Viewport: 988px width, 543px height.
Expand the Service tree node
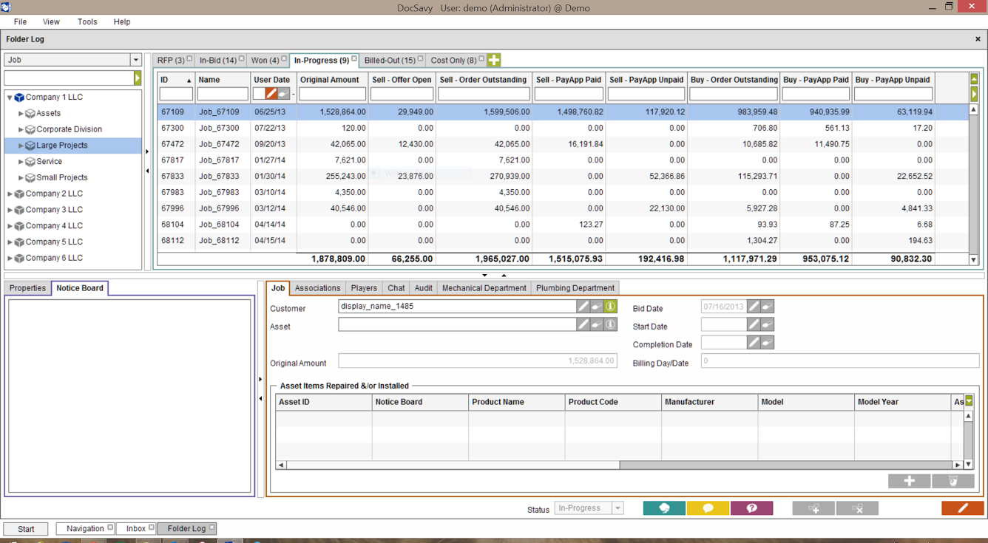coord(21,162)
